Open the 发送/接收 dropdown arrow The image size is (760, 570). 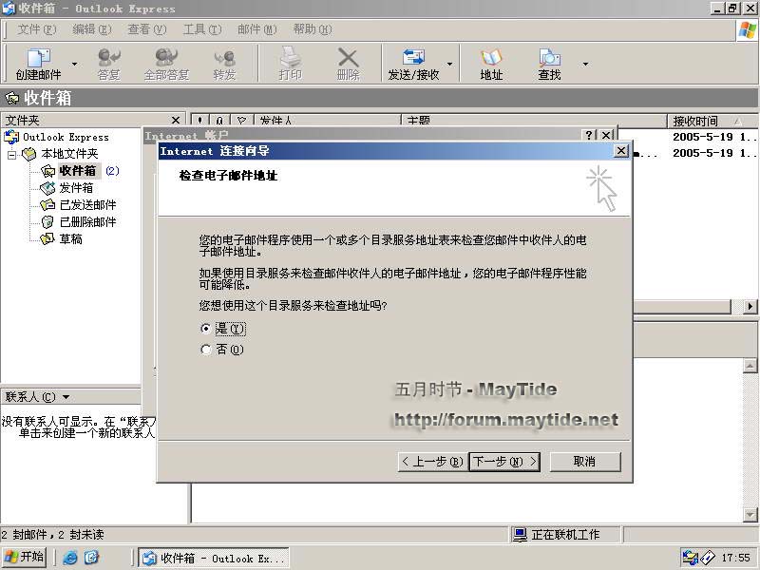pos(449,64)
